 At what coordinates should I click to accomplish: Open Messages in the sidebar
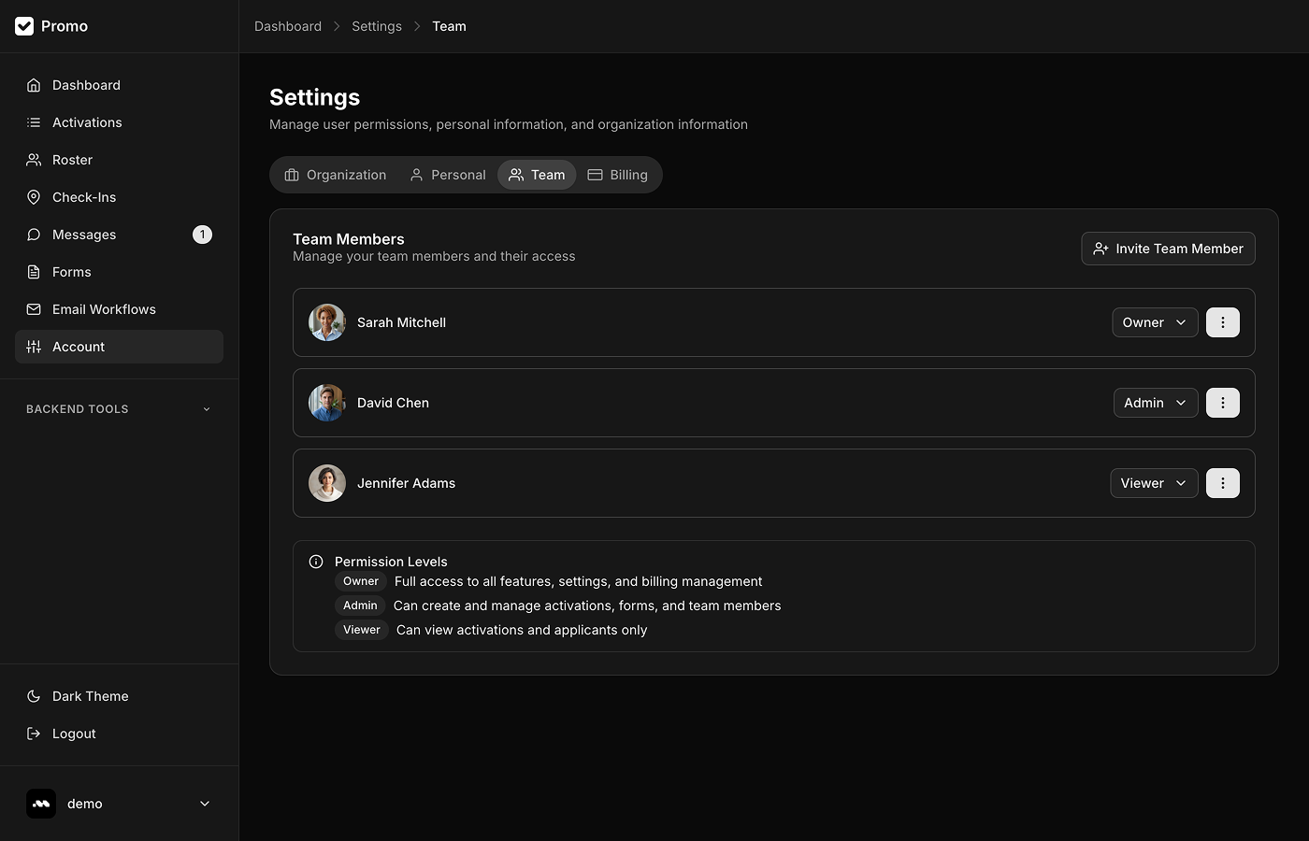coord(84,235)
